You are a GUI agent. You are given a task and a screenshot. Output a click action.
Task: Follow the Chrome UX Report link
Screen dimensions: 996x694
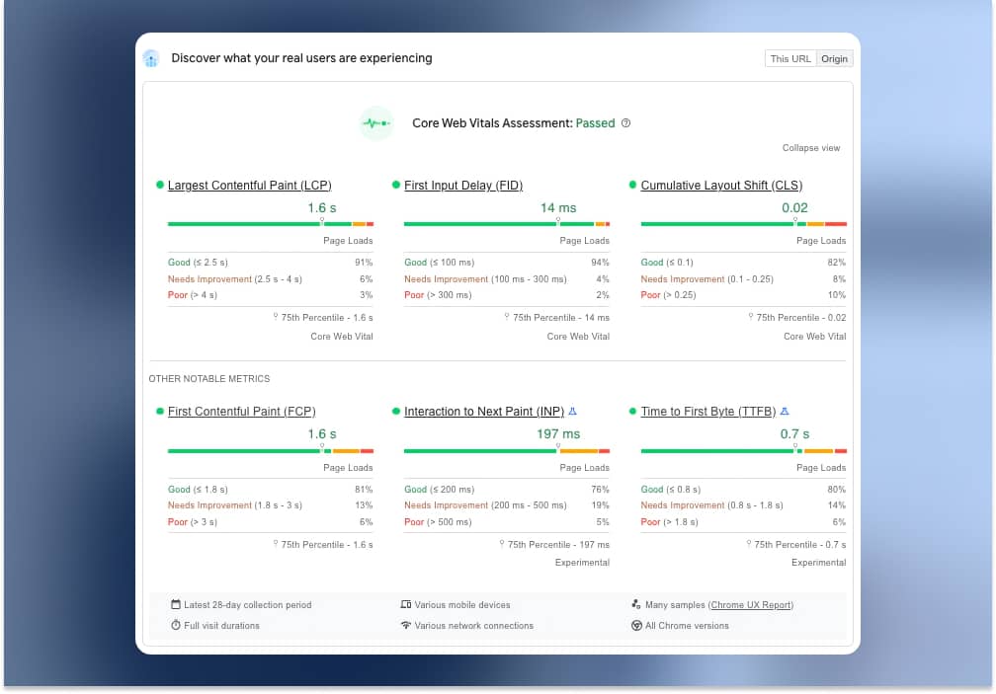(x=751, y=605)
